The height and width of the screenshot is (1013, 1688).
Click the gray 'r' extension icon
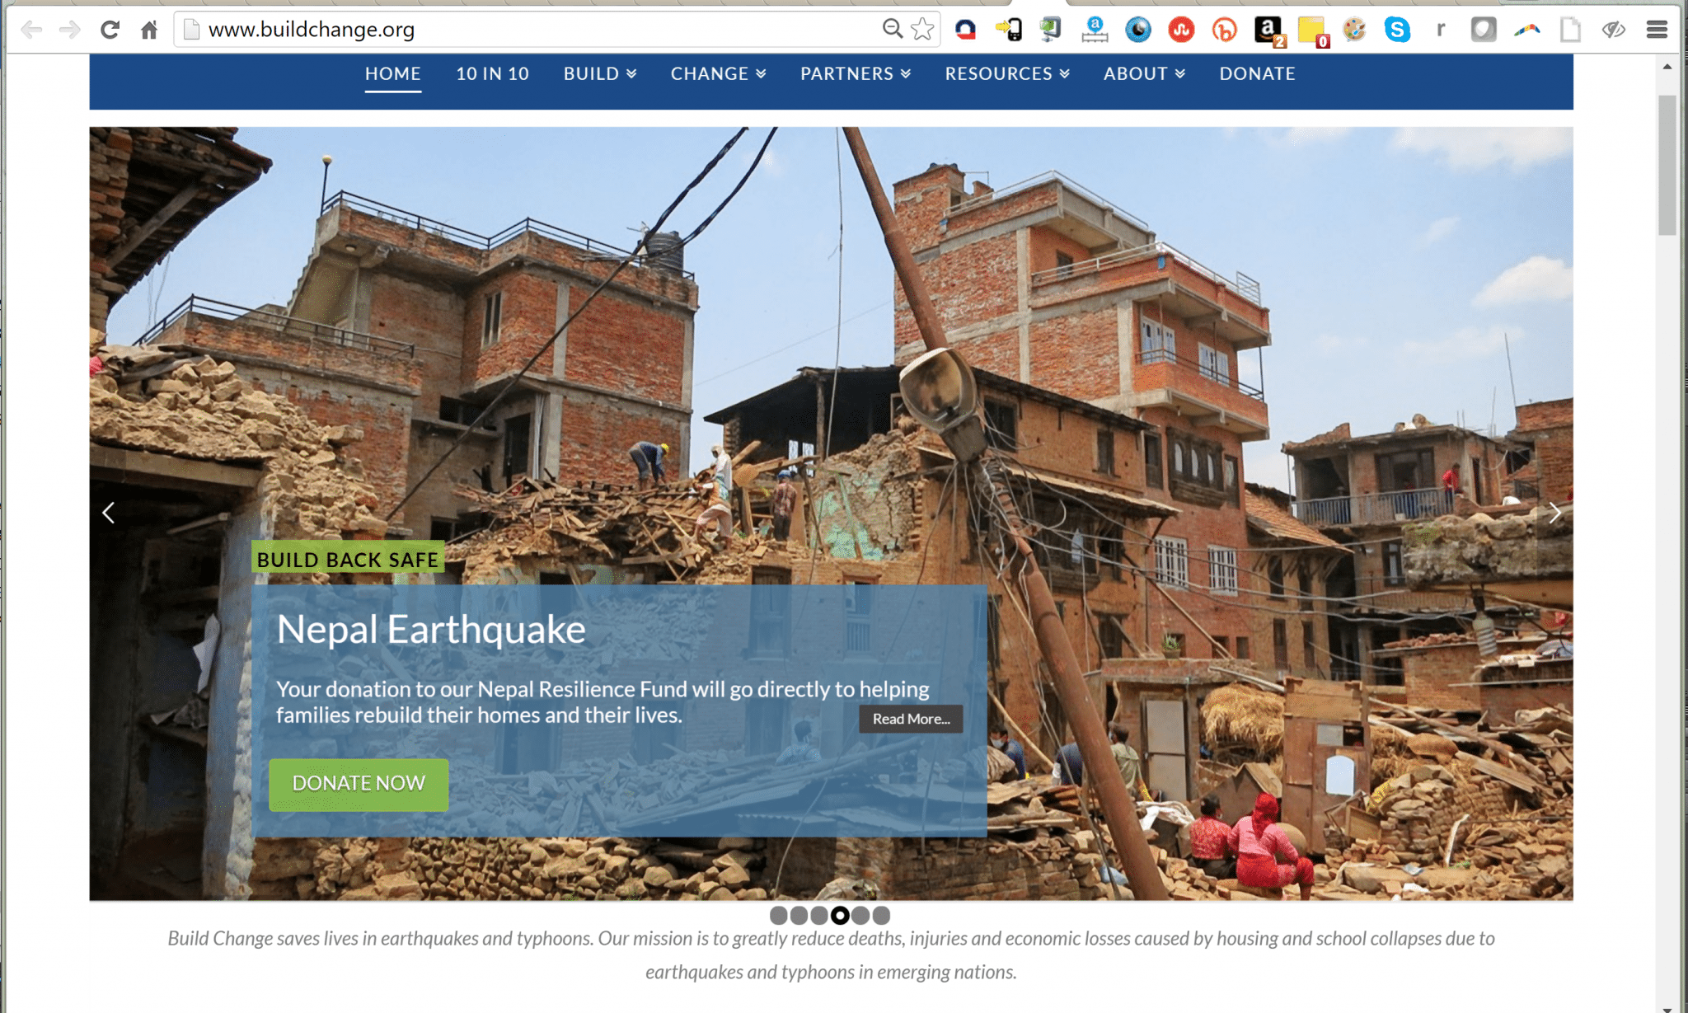pos(1441,30)
